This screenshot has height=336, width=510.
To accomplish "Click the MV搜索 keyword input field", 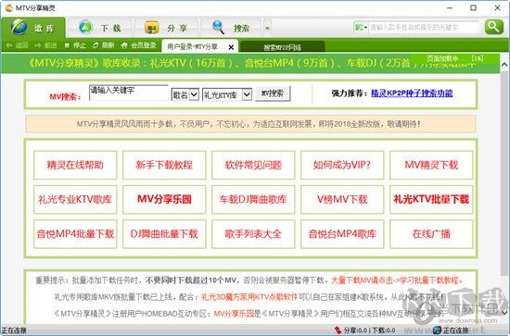I will point(129,93).
